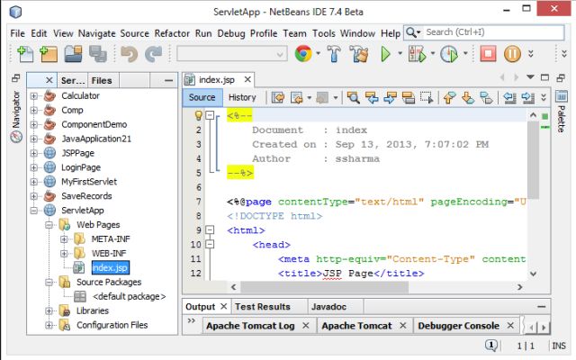This screenshot has height=360, width=576.
Task: Click the orange Pause icon
Action: click(x=512, y=54)
